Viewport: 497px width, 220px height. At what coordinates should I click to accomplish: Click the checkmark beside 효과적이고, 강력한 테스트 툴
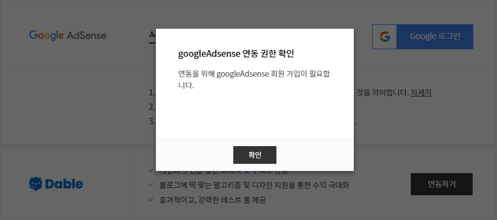151,200
